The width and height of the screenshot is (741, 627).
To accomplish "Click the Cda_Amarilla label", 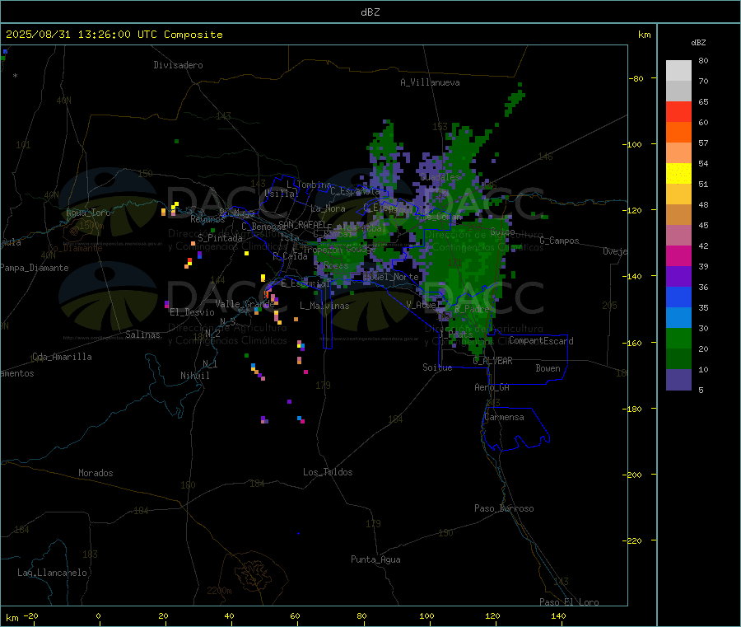I will click(62, 357).
